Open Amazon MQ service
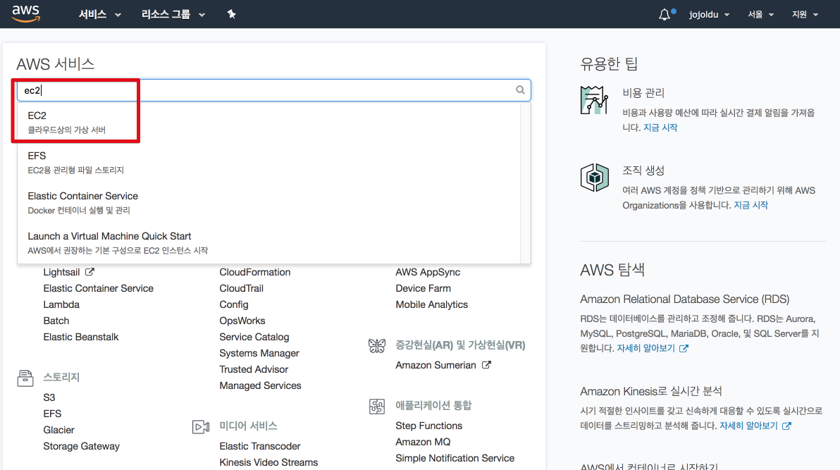The height and width of the screenshot is (470, 840). 424,442
